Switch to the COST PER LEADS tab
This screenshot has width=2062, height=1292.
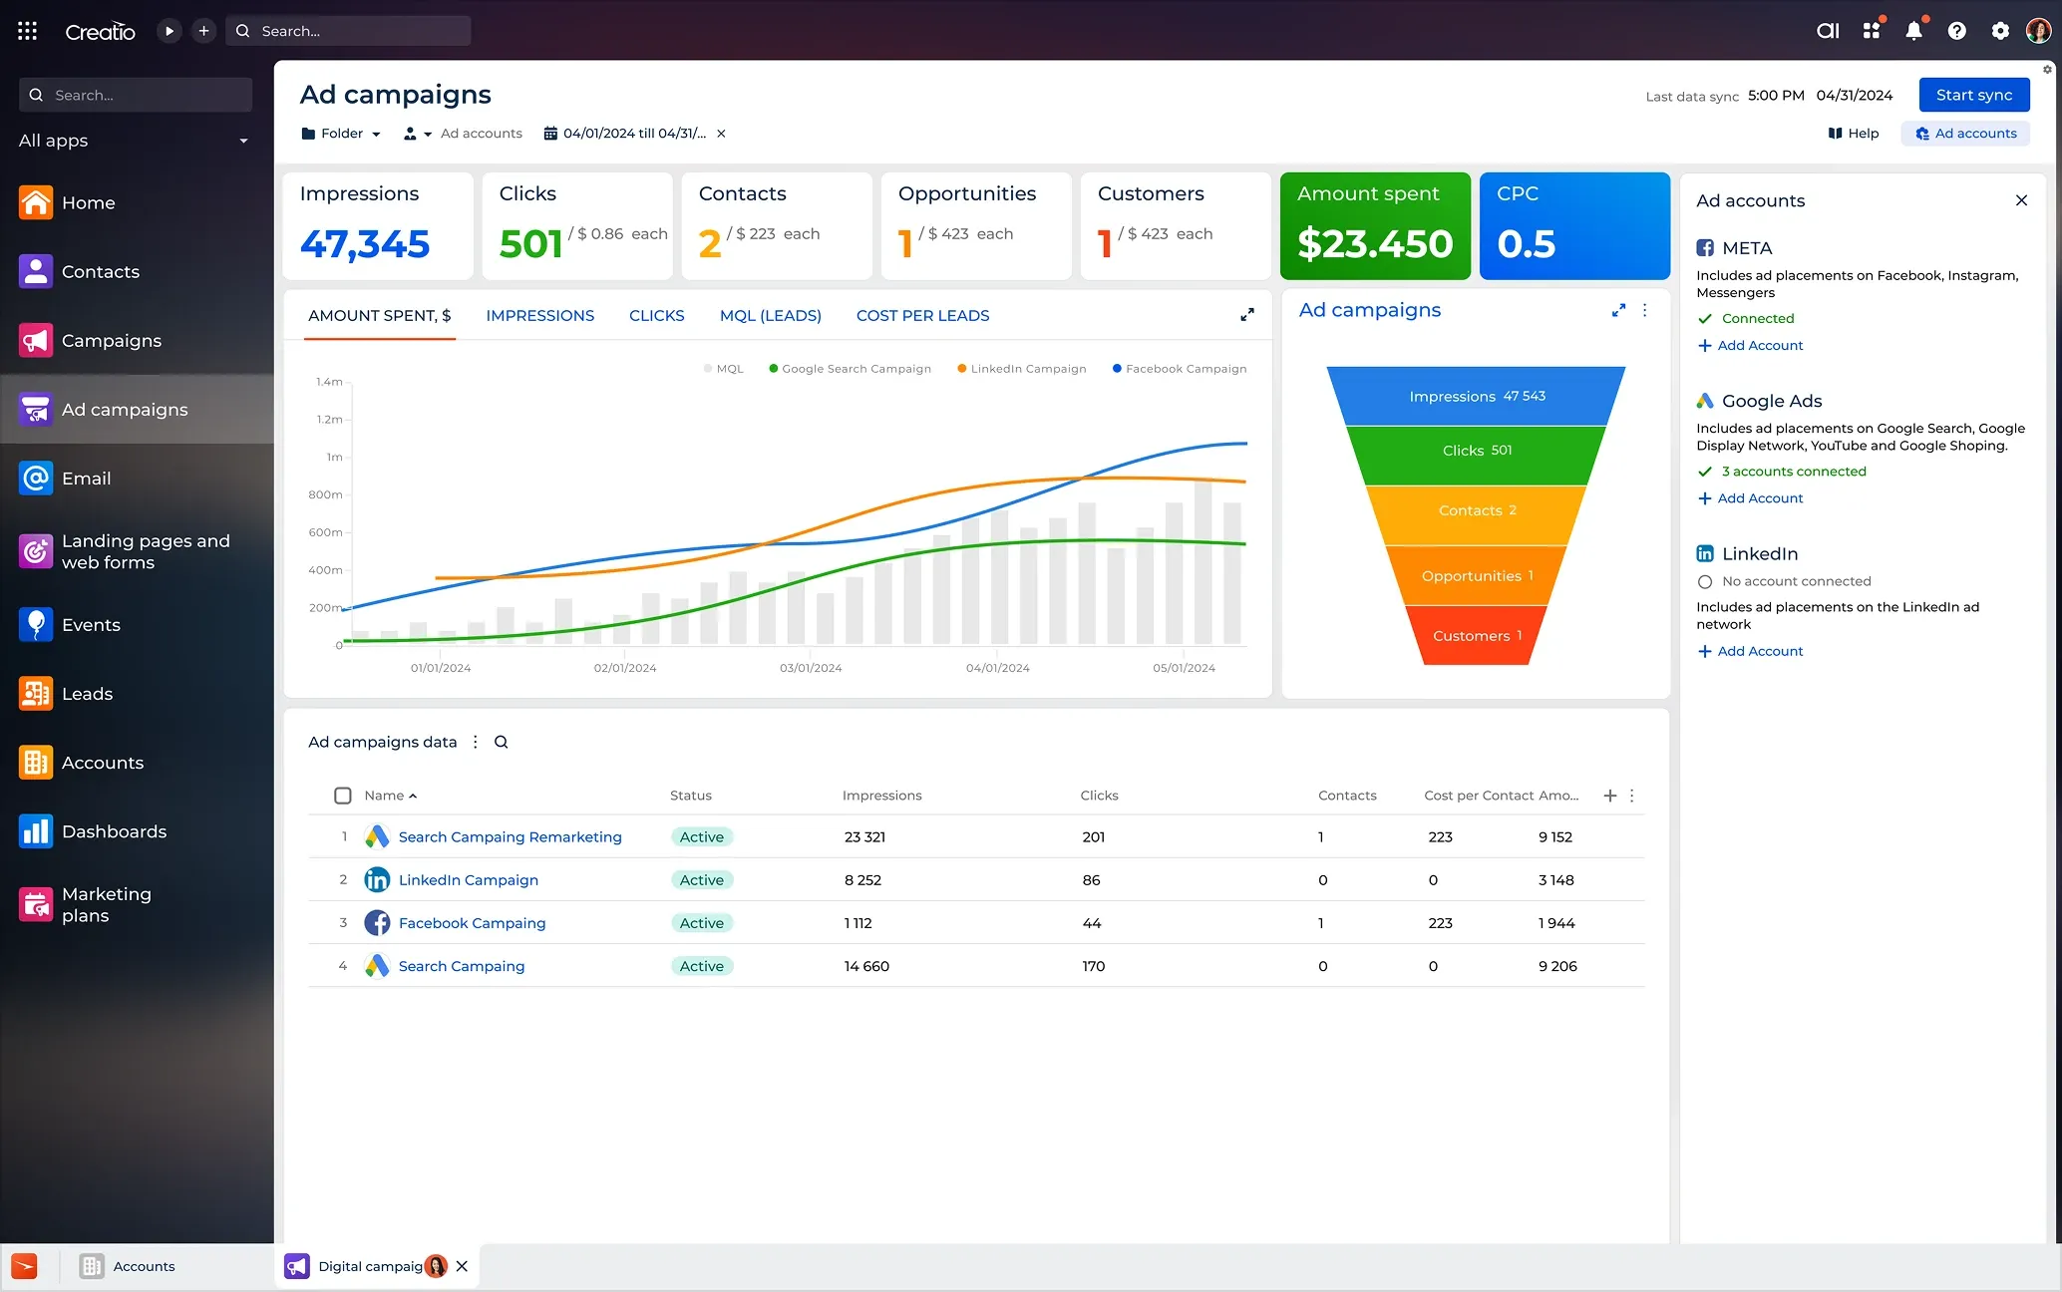[x=923, y=316]
